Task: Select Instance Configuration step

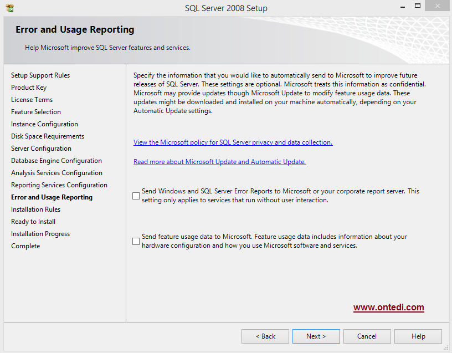Action: point(44,124)
